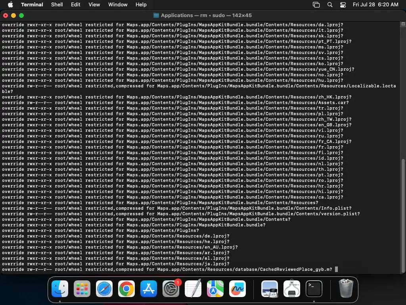This screenshot has width=406, height=305.
Task: Click the line ending 'Resources/da.lproj?'
Action: tap(172, 25)
